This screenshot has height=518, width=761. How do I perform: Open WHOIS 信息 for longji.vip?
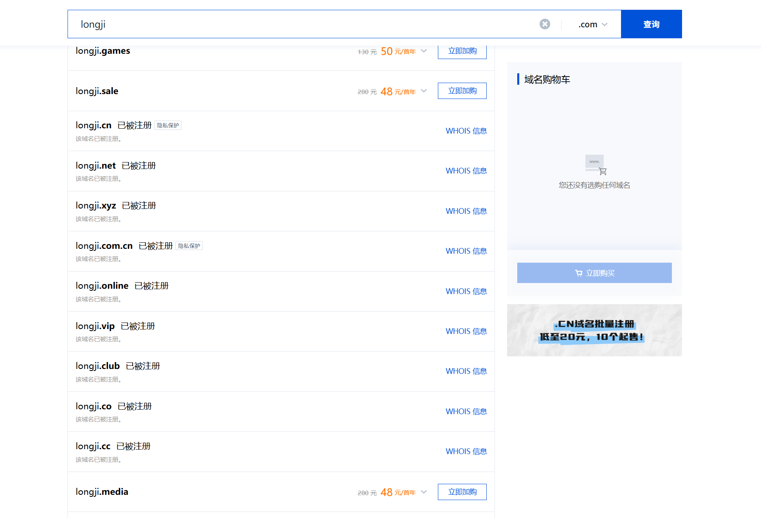point(466,331)
